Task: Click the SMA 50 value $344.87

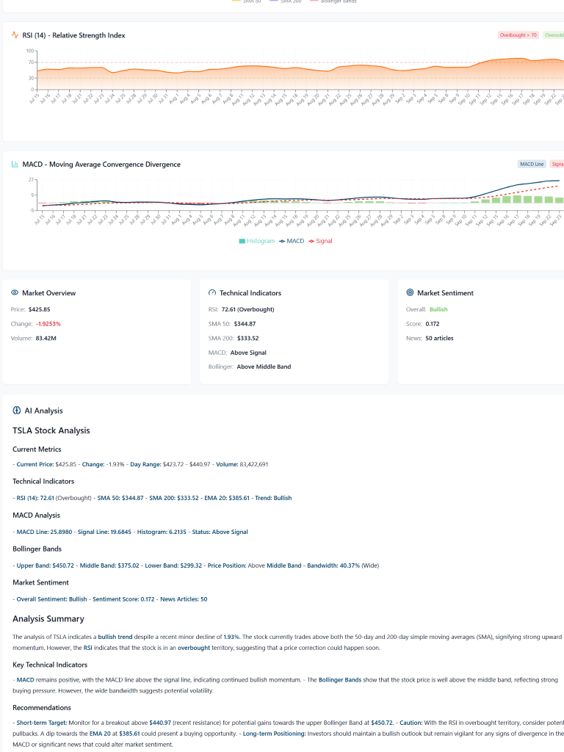Action: [x=245, y=324]
